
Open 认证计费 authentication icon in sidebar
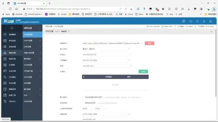pyautogui.click(x=5, y=71)
